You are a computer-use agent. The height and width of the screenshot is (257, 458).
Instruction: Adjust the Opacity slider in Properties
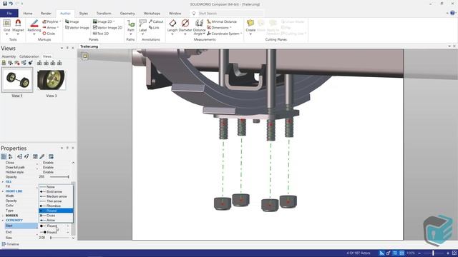point(59,177)
